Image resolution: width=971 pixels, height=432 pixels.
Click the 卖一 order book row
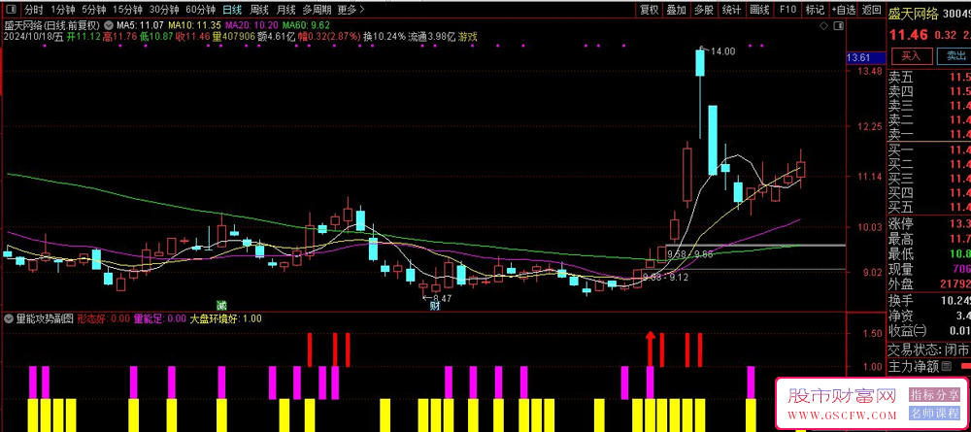click(929, 134)
